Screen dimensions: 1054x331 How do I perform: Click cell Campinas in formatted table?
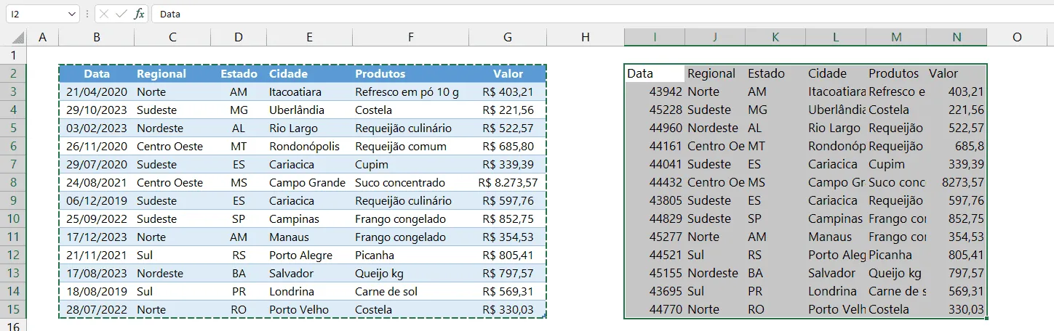pyautogui.click(x=309, y=218)
